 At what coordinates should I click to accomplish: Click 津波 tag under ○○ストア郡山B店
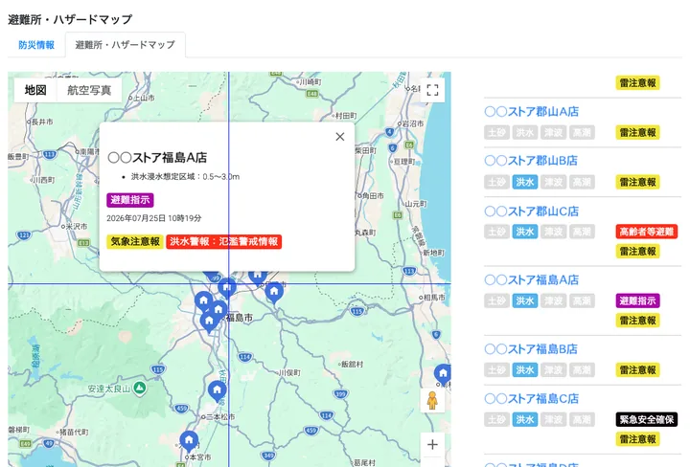point(553,182)
